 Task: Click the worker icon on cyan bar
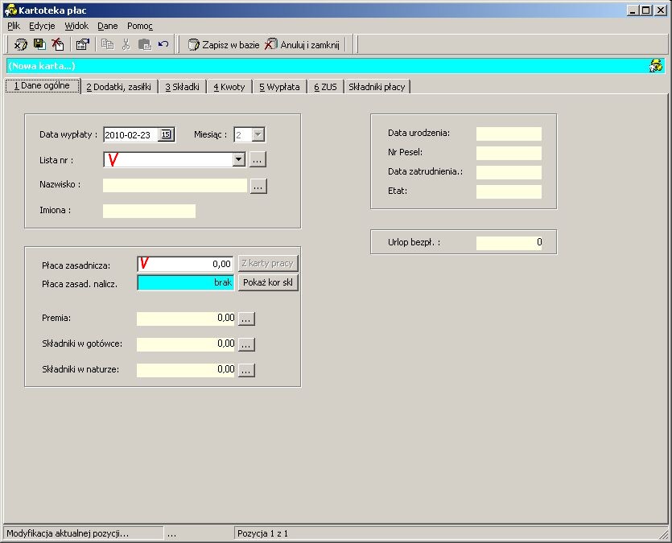click(x=656, y=65)
